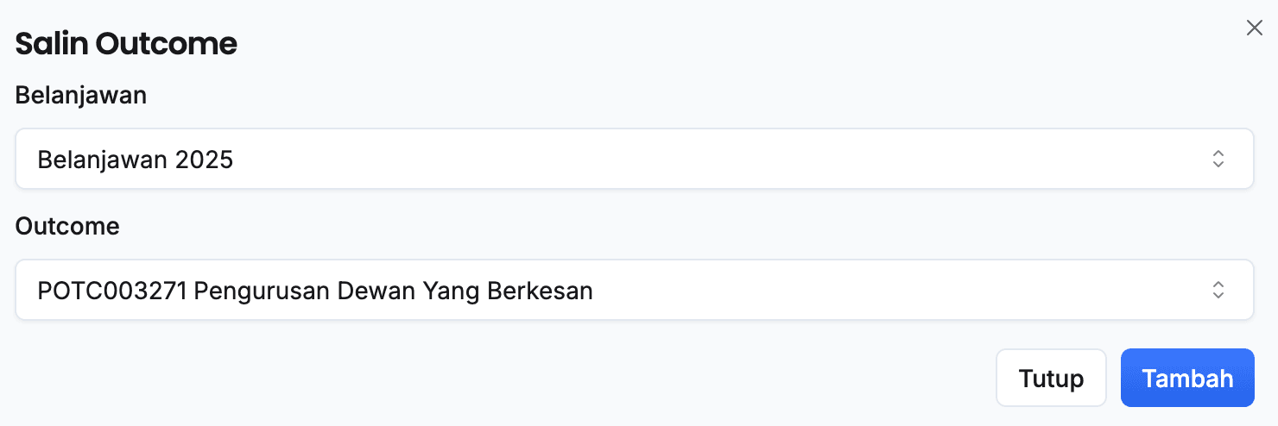Click the 'Belanjawan' field label

(81, 96)
